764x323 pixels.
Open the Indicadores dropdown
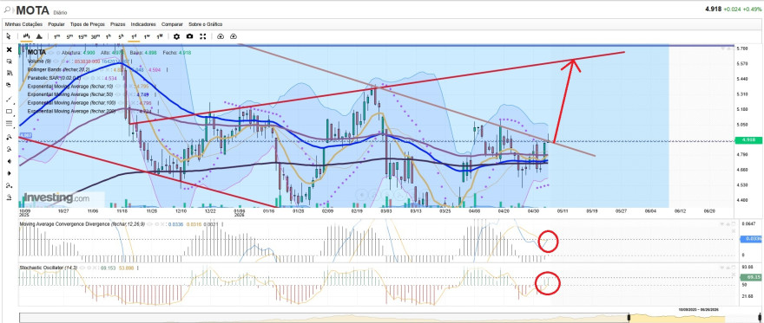pyautogui.click(x=143, y=23)
